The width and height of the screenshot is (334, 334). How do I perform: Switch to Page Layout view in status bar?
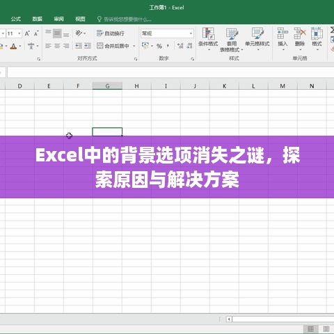(x=326, y=328)
